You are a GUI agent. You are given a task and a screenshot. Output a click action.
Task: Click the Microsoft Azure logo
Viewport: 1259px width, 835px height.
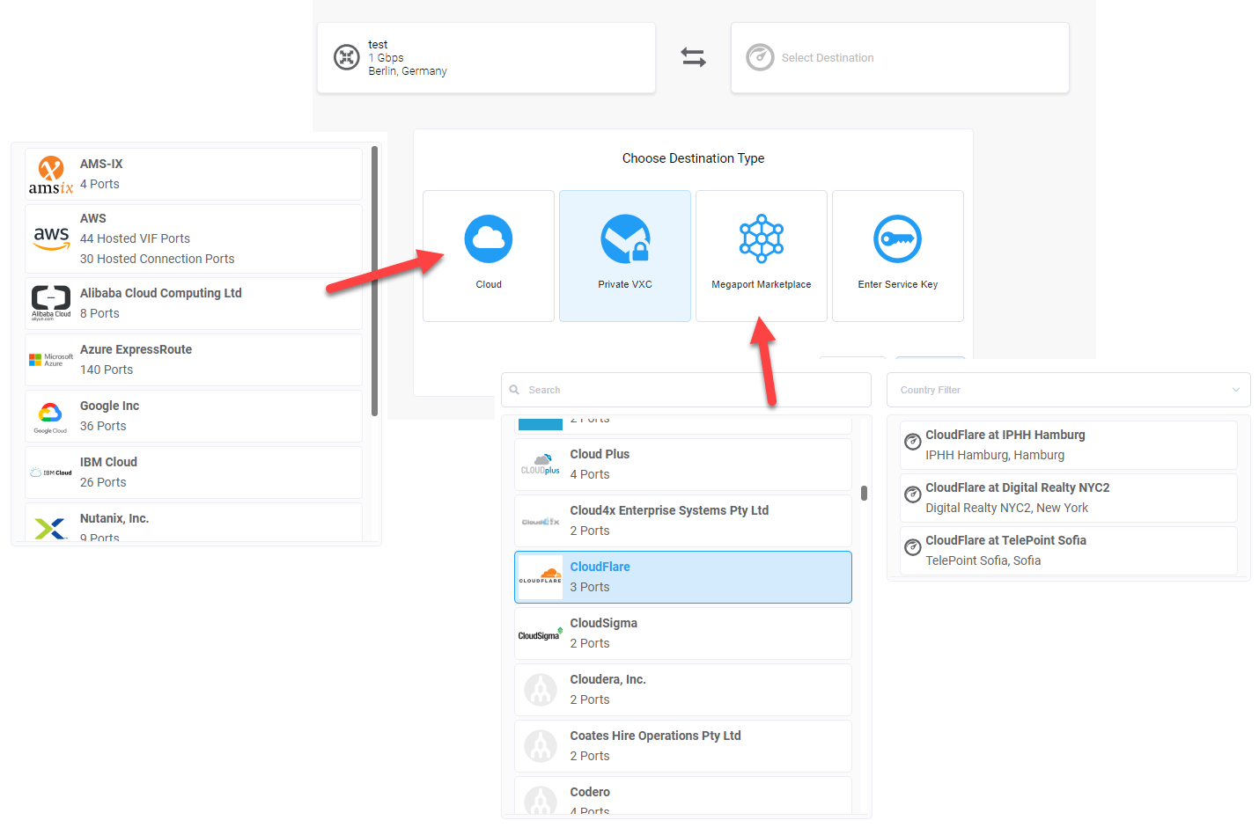[x=51, y=360]
